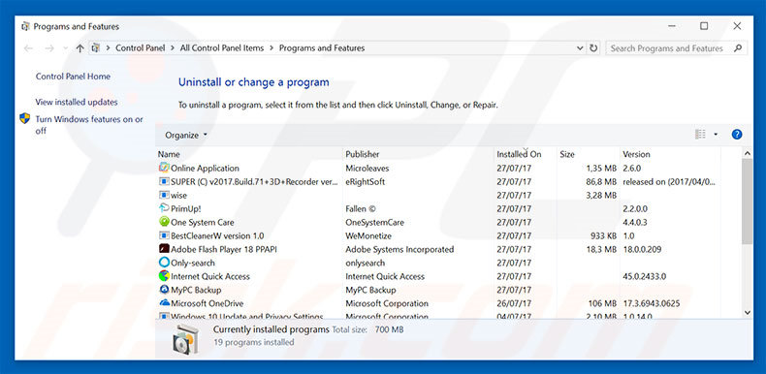Click the scrollbar up arrow
This screenshot has width=766, height=374.
coord(747,154)
